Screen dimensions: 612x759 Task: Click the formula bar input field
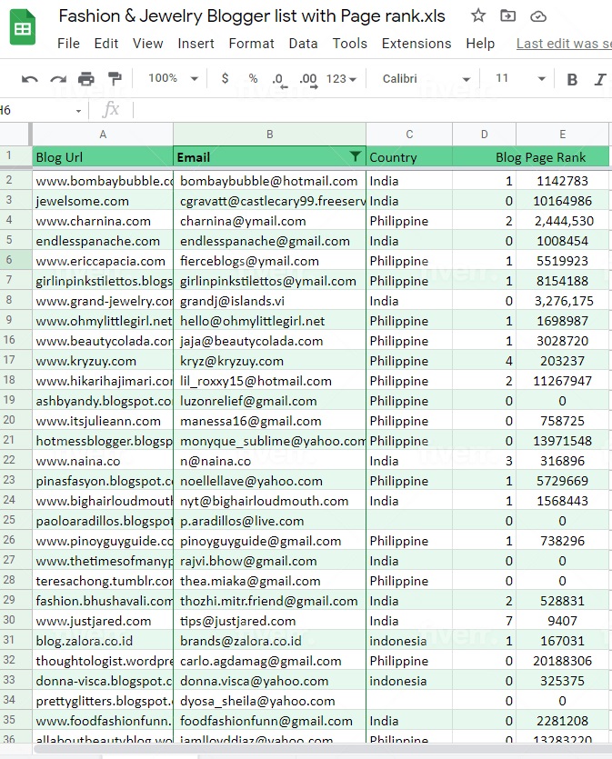pyautogui.click(x=364, y=110)
